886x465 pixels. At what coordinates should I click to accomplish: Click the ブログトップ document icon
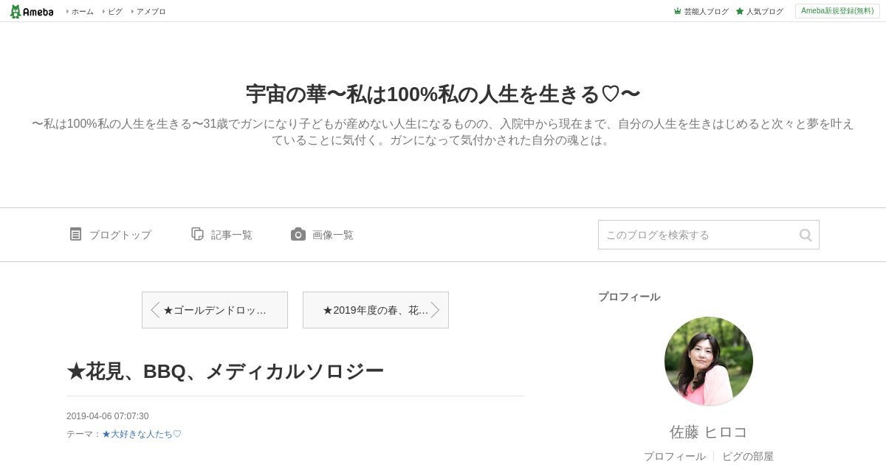[x=75, y=234]
